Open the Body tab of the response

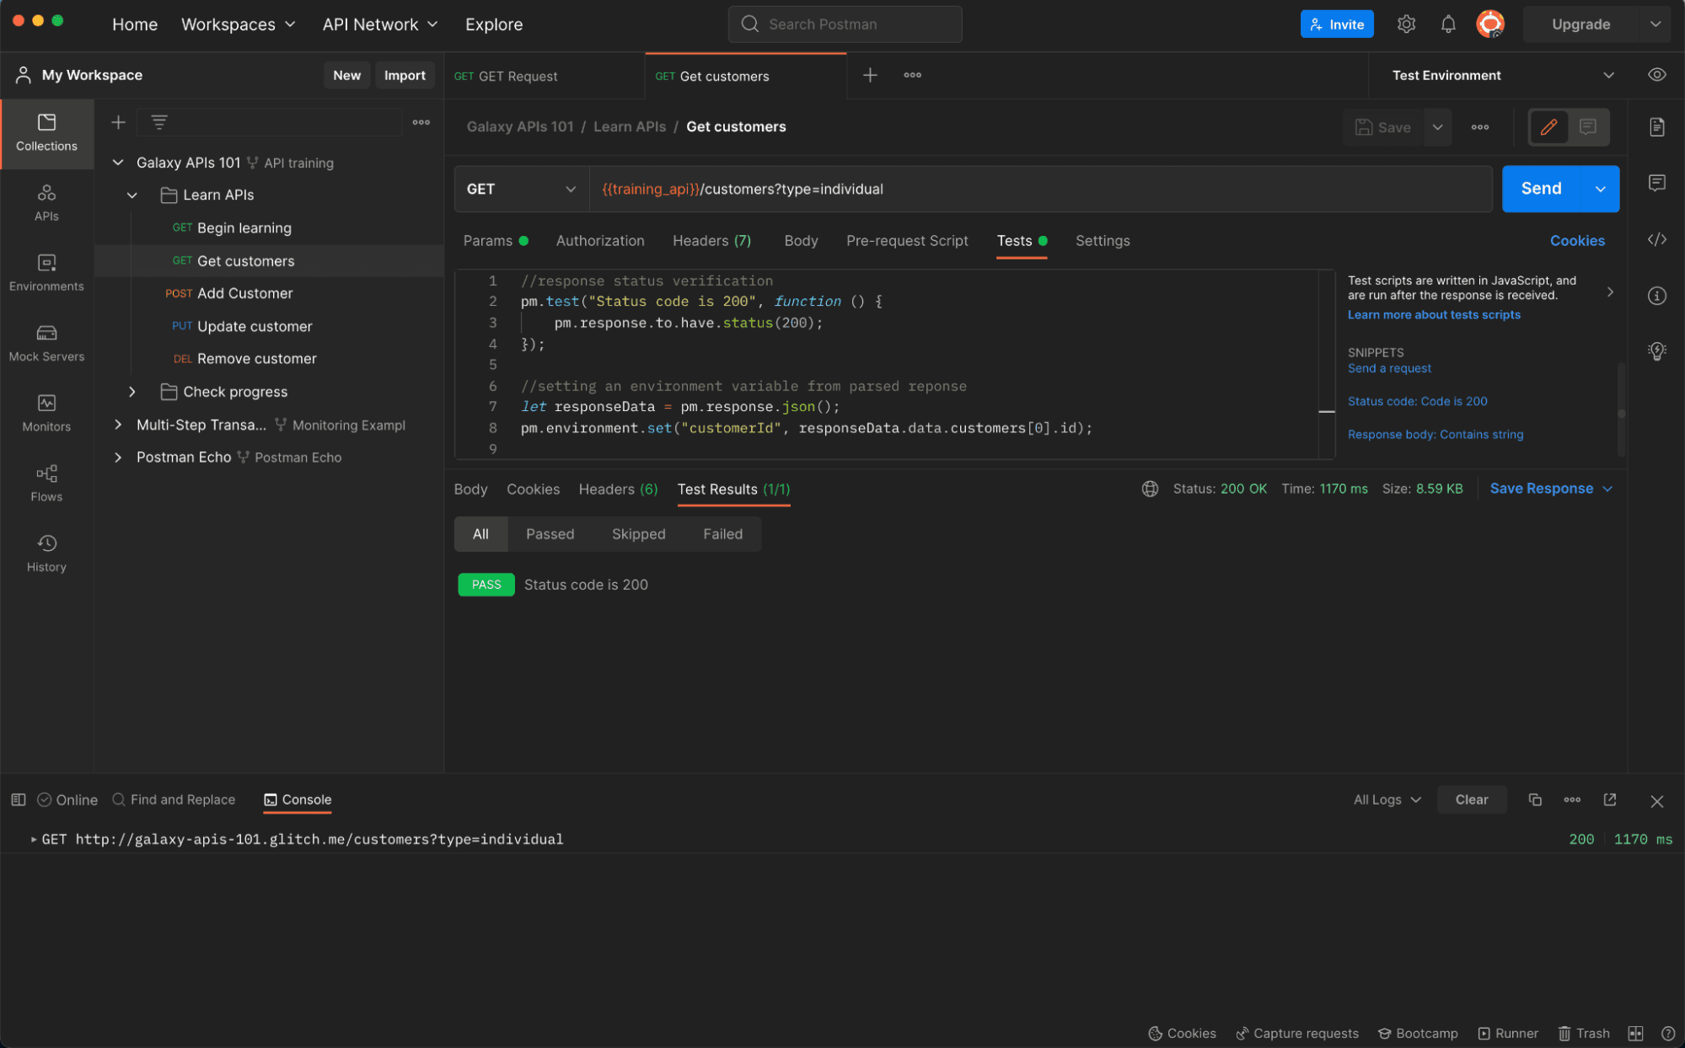tap(470, 489)
